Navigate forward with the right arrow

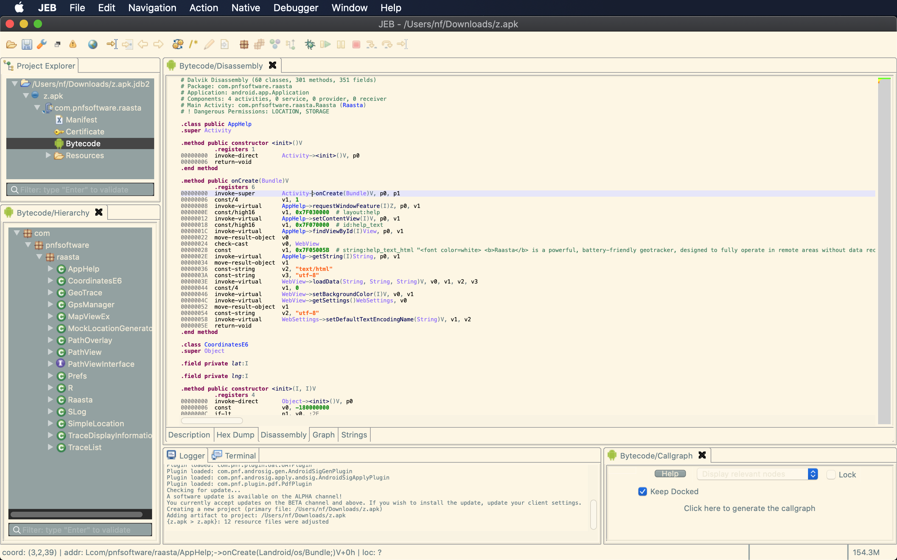(158, 44)
